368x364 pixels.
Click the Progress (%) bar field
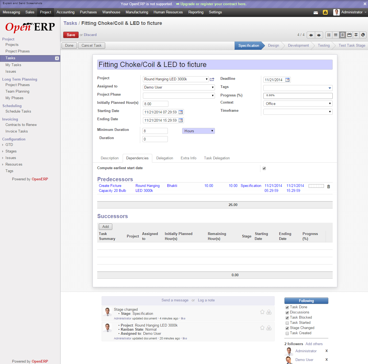[x=298, y=96]
